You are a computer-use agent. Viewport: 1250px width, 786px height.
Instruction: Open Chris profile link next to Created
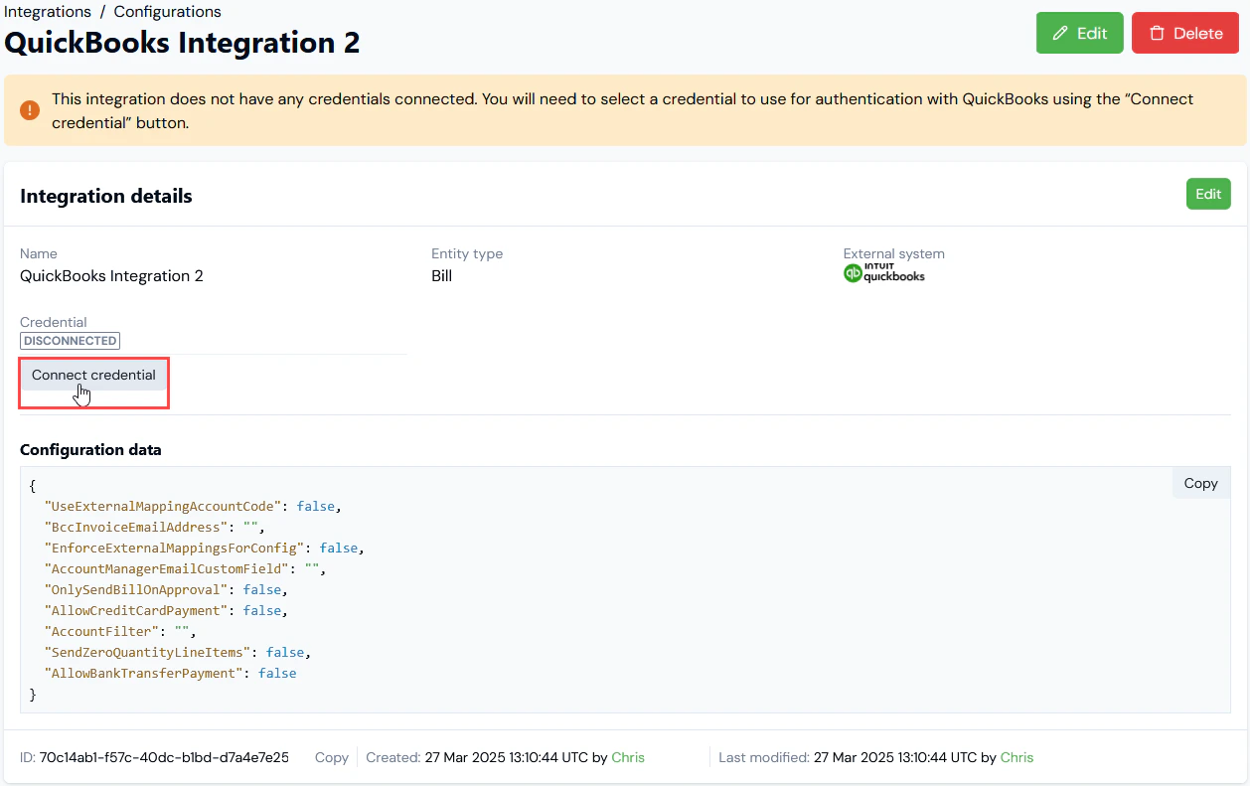[628, 757]
